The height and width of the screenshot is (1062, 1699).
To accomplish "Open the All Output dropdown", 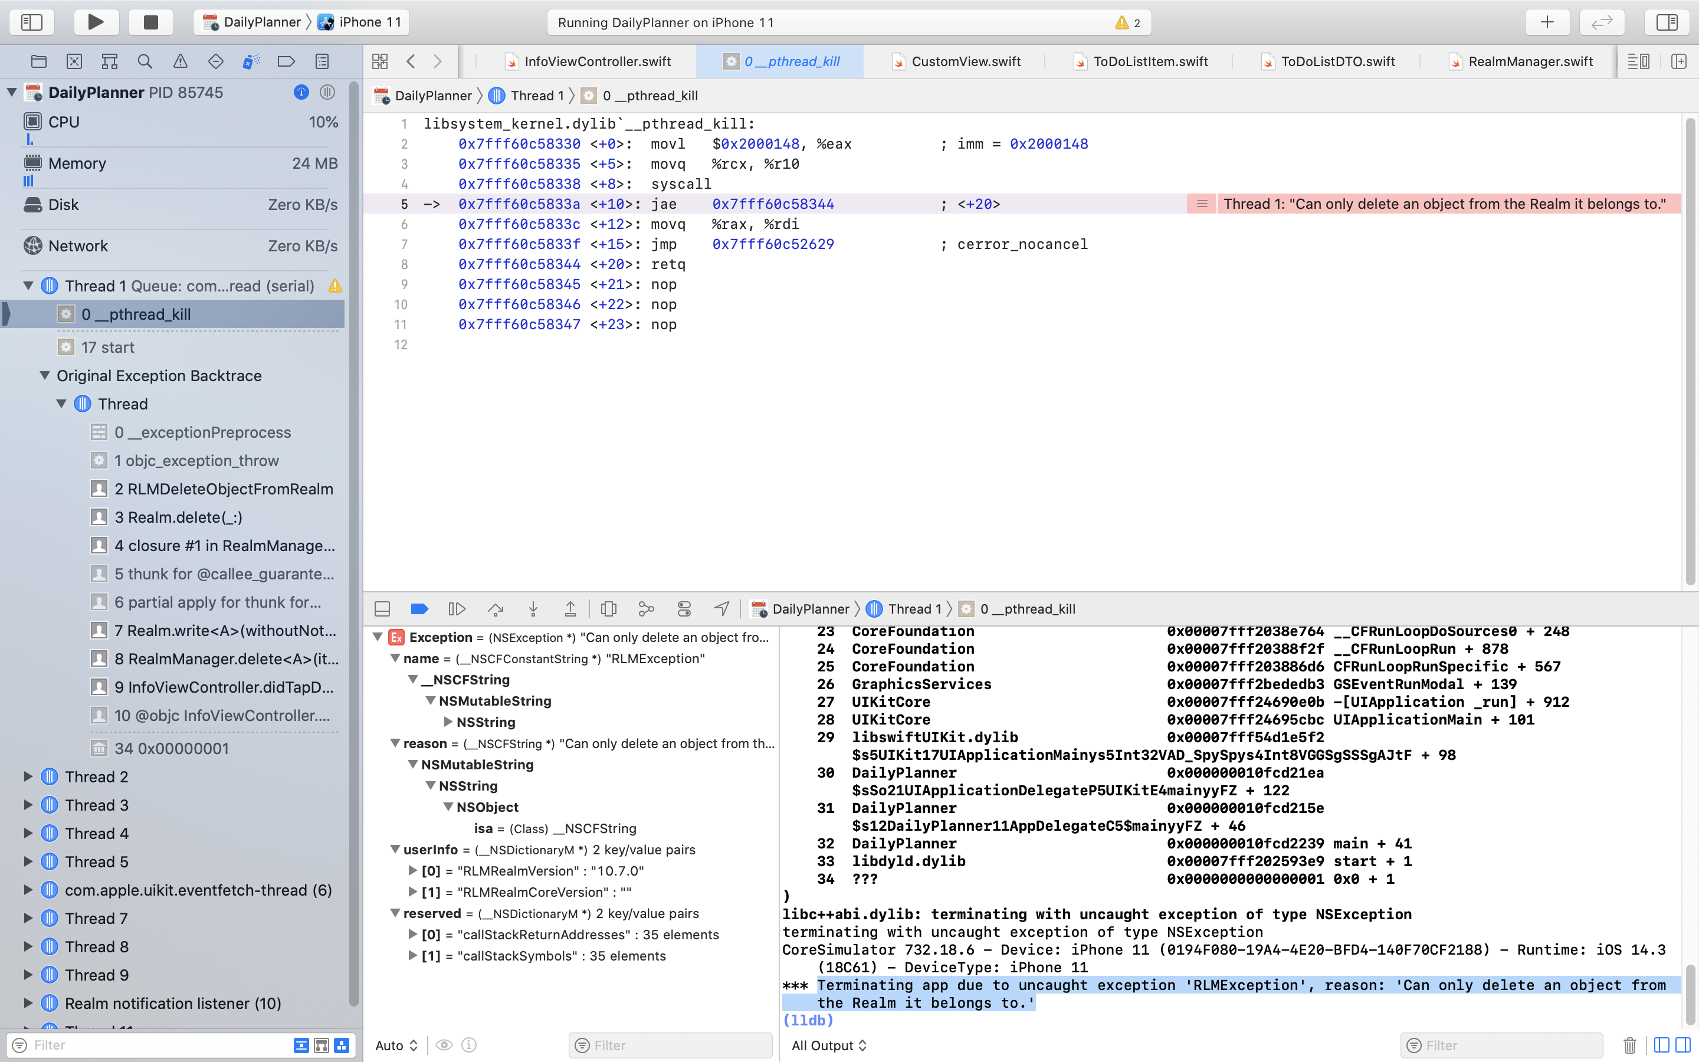I will [x=829, y=1045].
